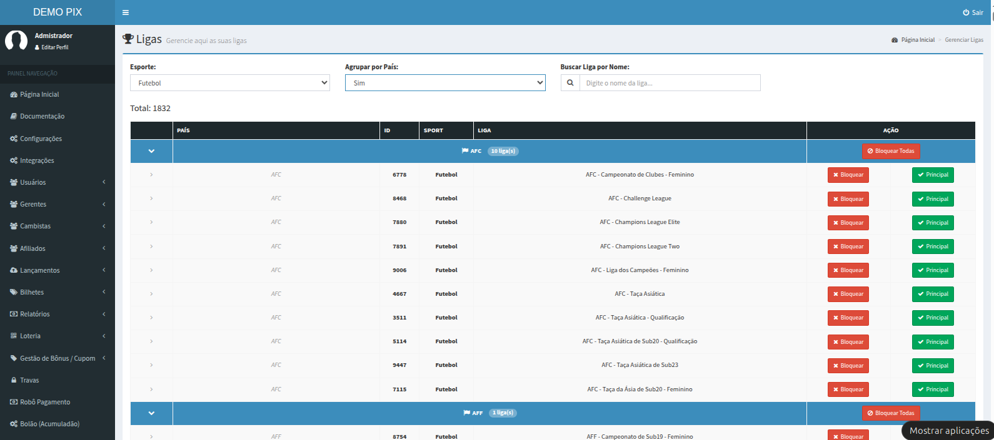Set AFC Champions League Elite as Principal

(x=932, y=223)
